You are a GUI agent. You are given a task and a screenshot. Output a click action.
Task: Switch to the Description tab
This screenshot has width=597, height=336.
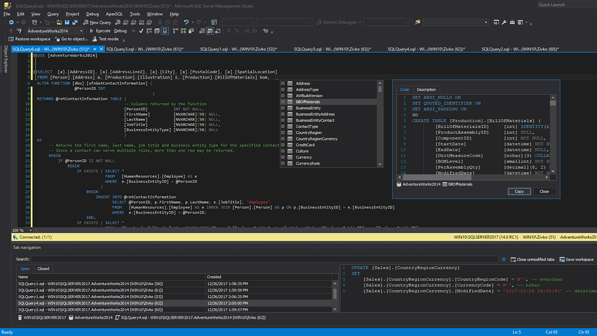(426, 90)
